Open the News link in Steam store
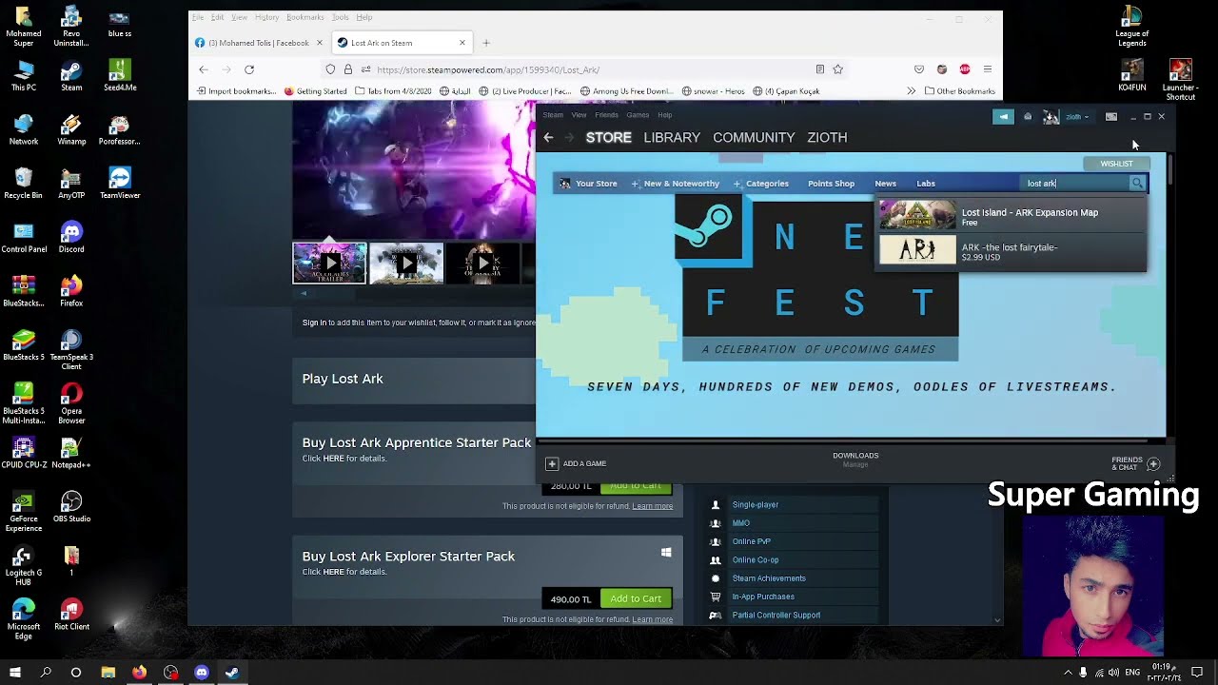 pyautogui.click(x=885, y=184)
